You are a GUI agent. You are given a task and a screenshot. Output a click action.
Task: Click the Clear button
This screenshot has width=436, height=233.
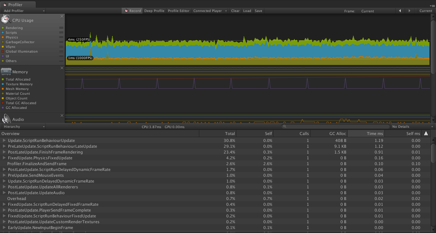click(235, 11)
